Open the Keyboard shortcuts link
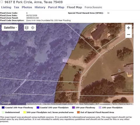 (34, 104)
